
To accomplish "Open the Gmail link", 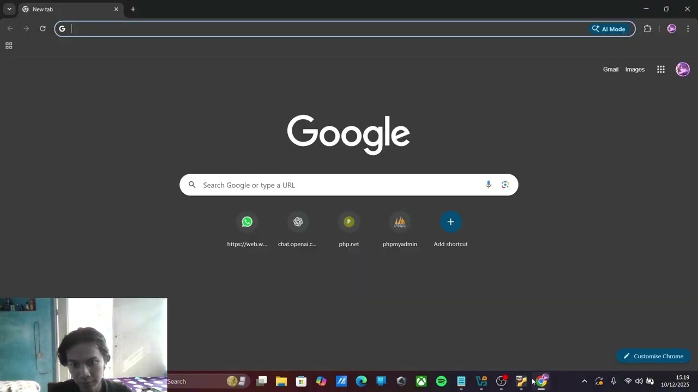I will (611, 69).
